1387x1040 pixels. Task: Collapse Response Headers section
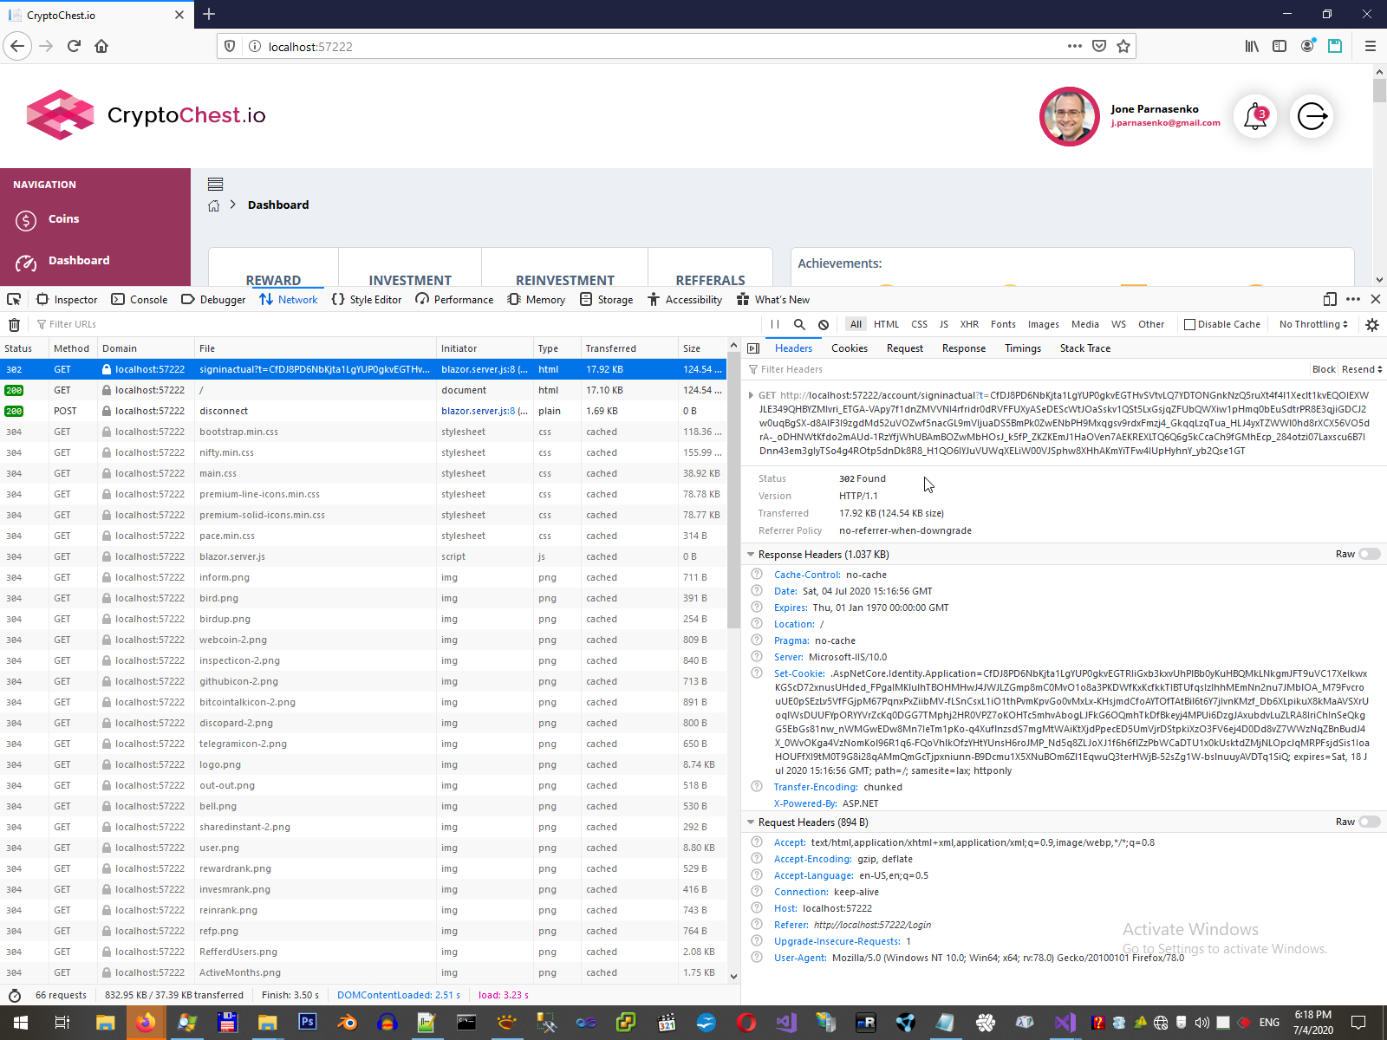[751, 555]
